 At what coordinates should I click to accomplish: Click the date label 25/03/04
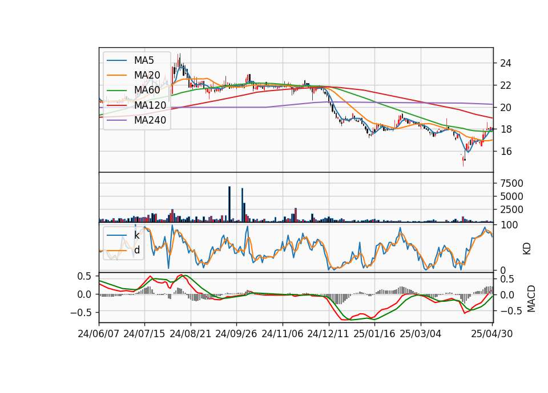pyautogui.click(x=421, y=334)
